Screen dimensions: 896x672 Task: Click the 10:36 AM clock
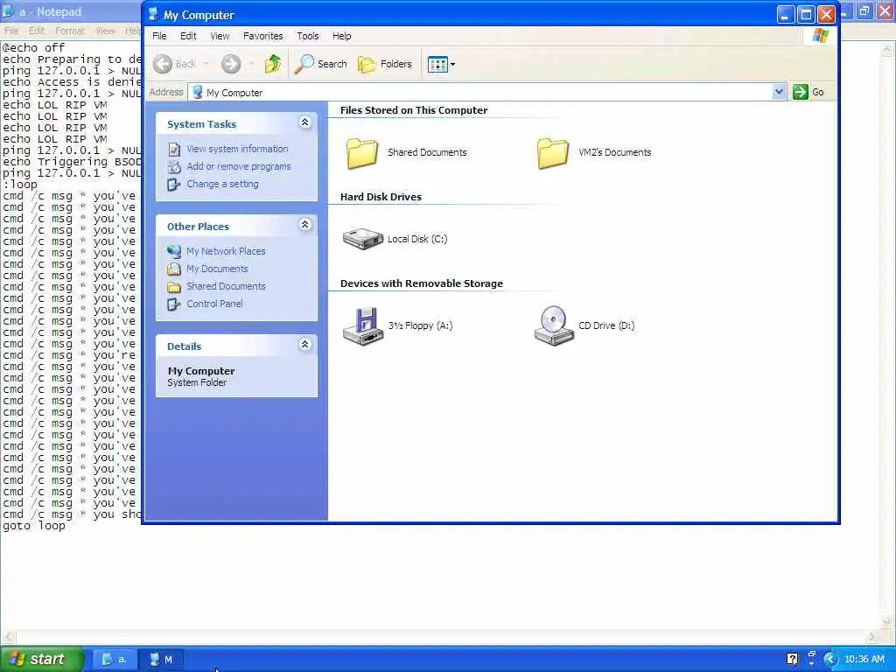tap(864, 660)
